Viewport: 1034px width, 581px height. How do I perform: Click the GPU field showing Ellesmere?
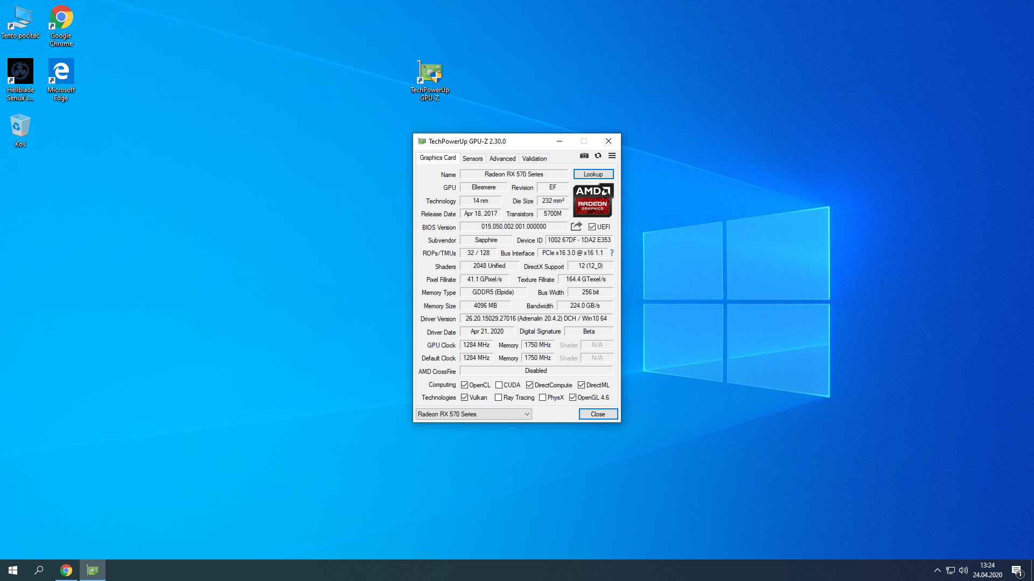click(x=484, y=187)
